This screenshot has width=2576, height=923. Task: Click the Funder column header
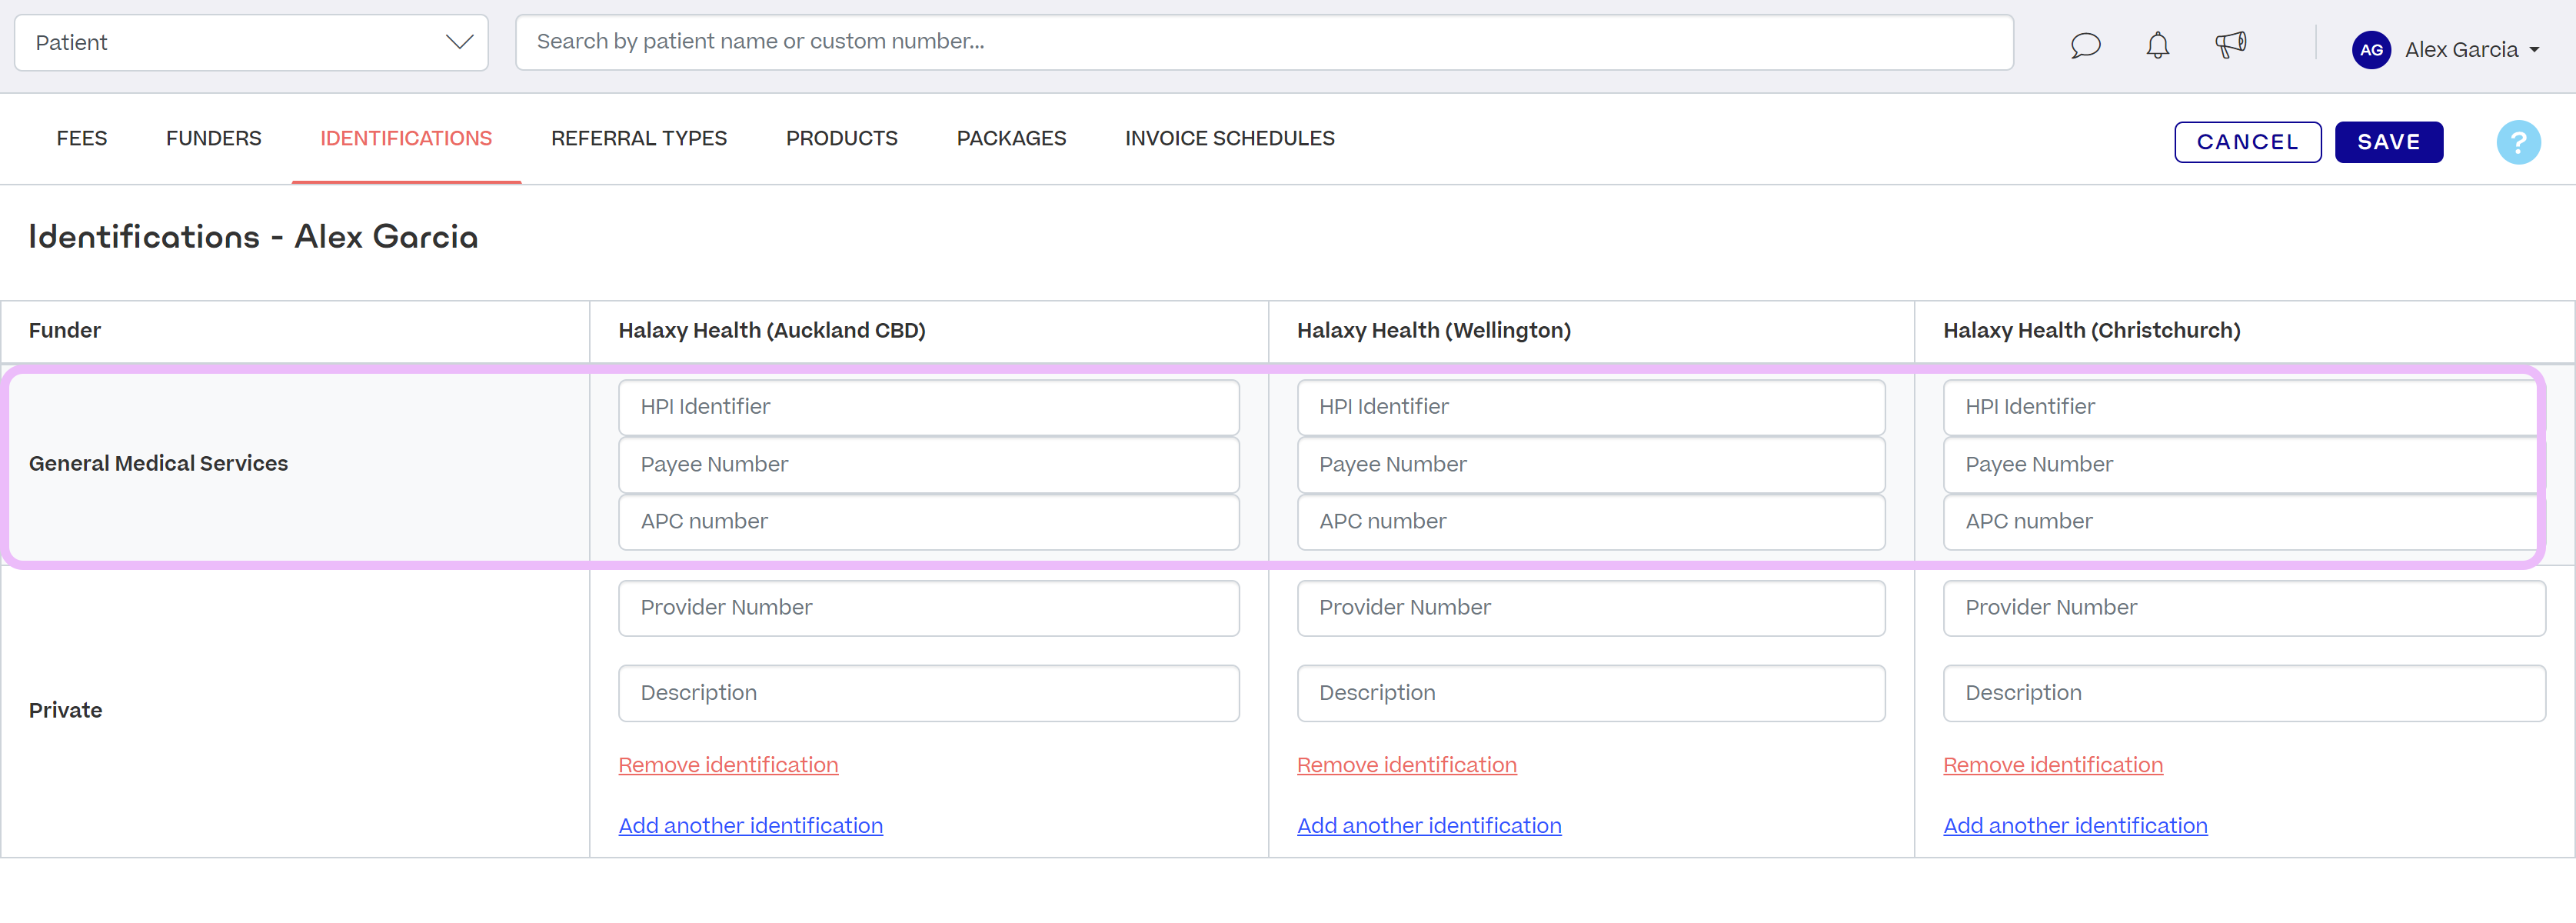point(65,331)
